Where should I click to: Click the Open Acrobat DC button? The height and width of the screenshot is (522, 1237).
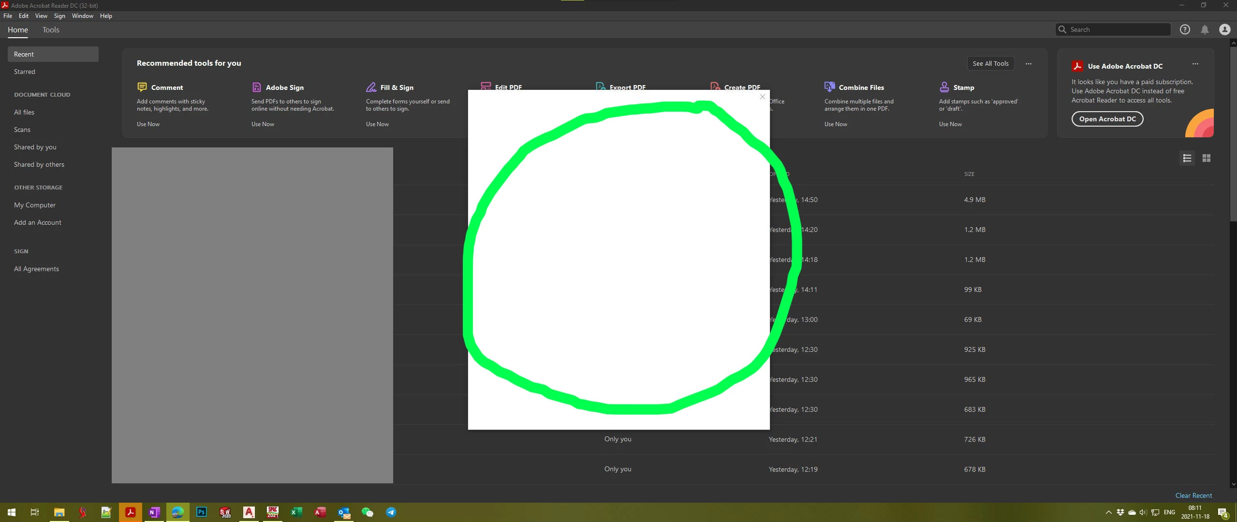click(x=1107, y=119)
